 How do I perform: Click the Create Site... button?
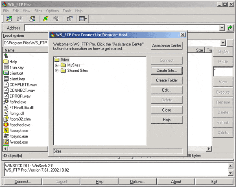click(166, 71)
